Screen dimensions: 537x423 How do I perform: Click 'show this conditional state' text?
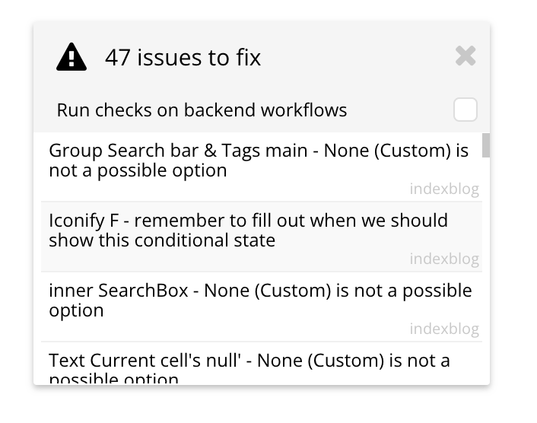[x=162, y=240]
